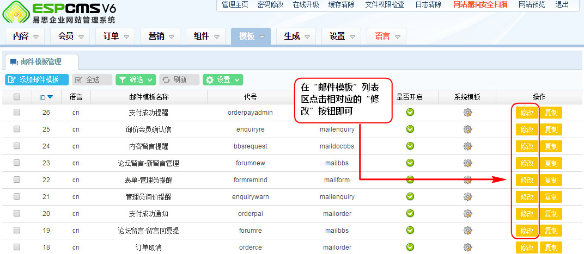Open the 内容 menu dropdown
Image resolution: width=584 pixels, height=254 pixels.
tap(25, 36)
